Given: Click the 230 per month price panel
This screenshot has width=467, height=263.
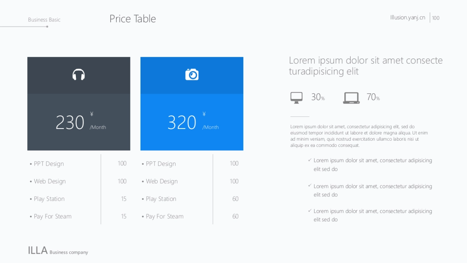Looking at the screenshot, I should (x=79, y=122).
